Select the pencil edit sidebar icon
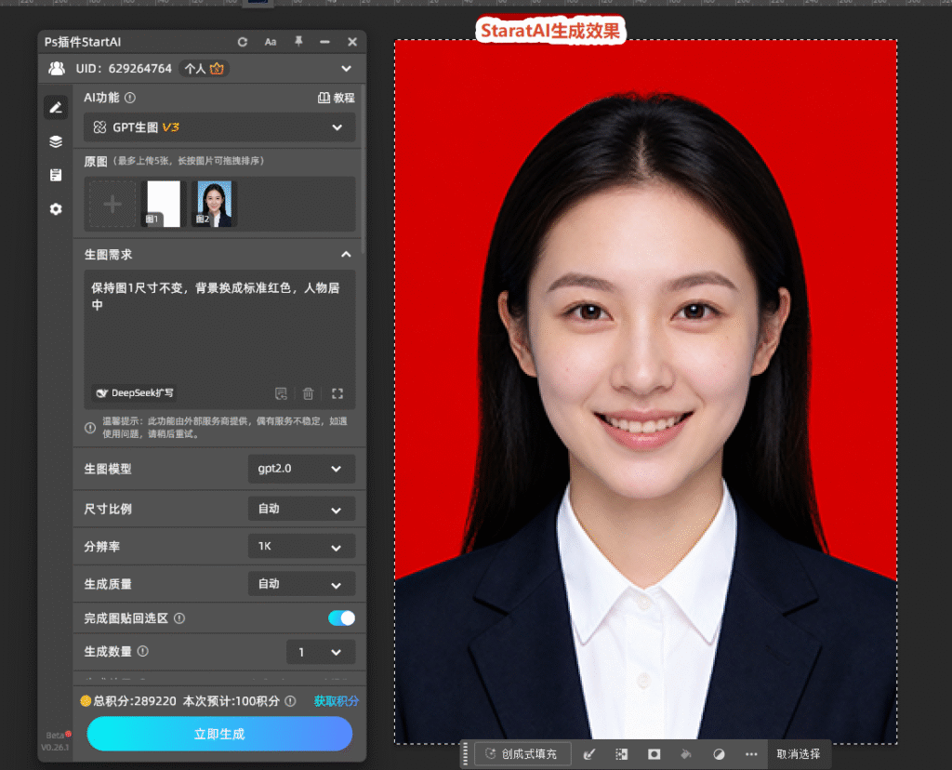 [x=56, y=108]
